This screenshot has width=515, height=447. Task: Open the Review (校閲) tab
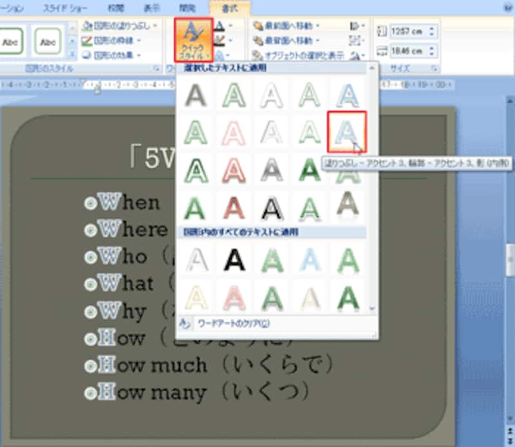(116, 8)
